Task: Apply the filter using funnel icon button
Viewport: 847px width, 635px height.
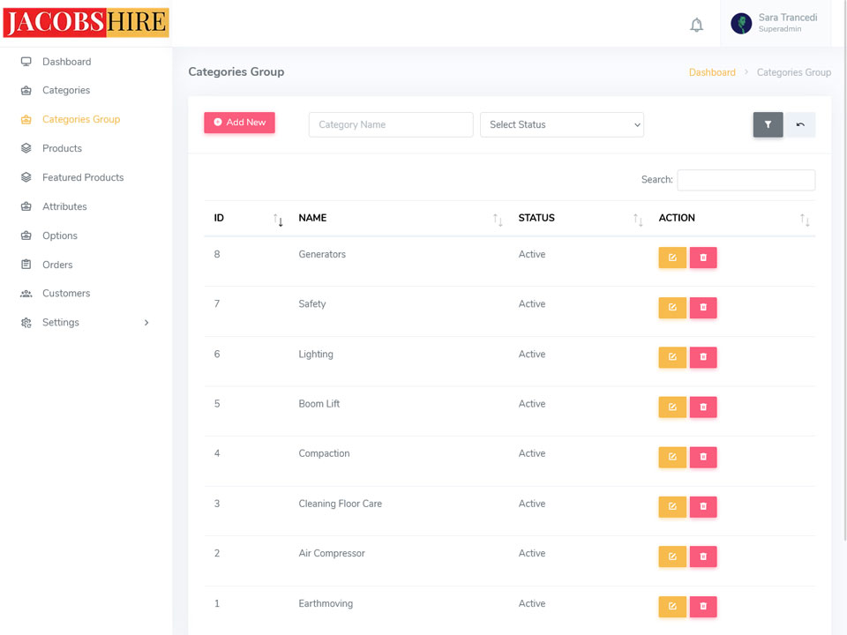Action: 768,124
